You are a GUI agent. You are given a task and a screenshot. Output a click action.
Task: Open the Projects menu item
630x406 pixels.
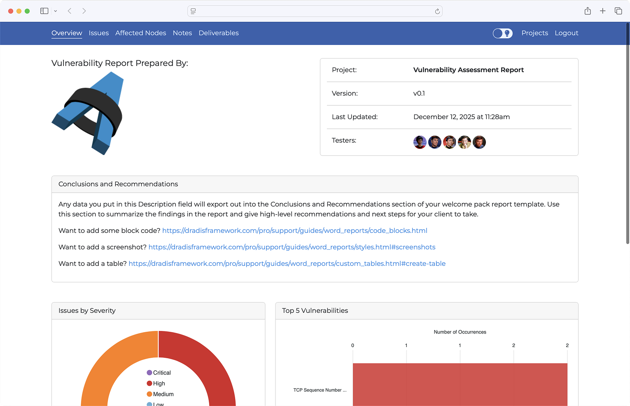tap(534, 33)
